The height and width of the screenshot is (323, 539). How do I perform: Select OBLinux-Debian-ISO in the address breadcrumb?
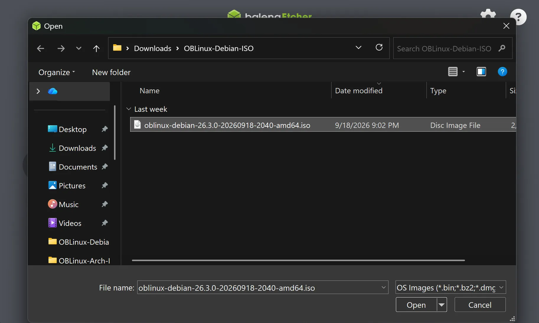[219, 48]
